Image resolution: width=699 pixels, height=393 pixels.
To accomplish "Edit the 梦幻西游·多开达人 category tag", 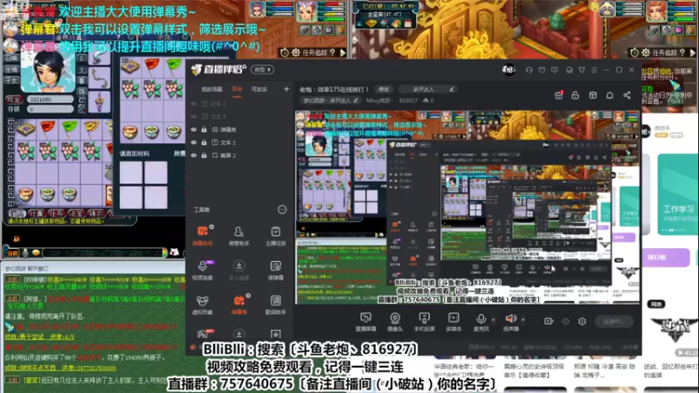I will tap(330, 100).
